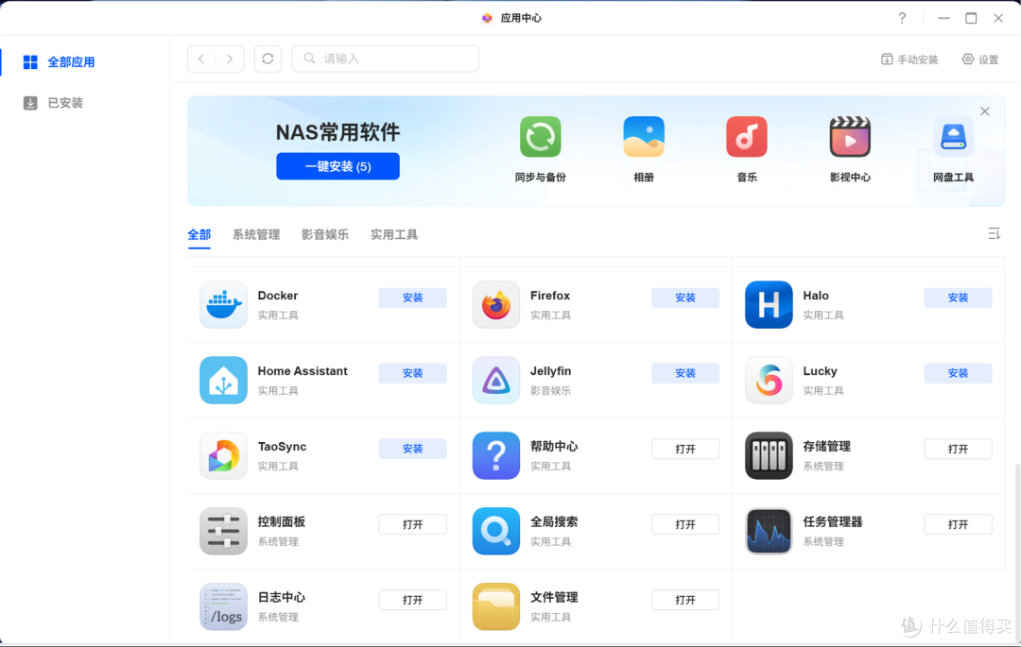Click 手动安装 manual install
This screenshot has height=647, width=1021.
click(909, 60)
